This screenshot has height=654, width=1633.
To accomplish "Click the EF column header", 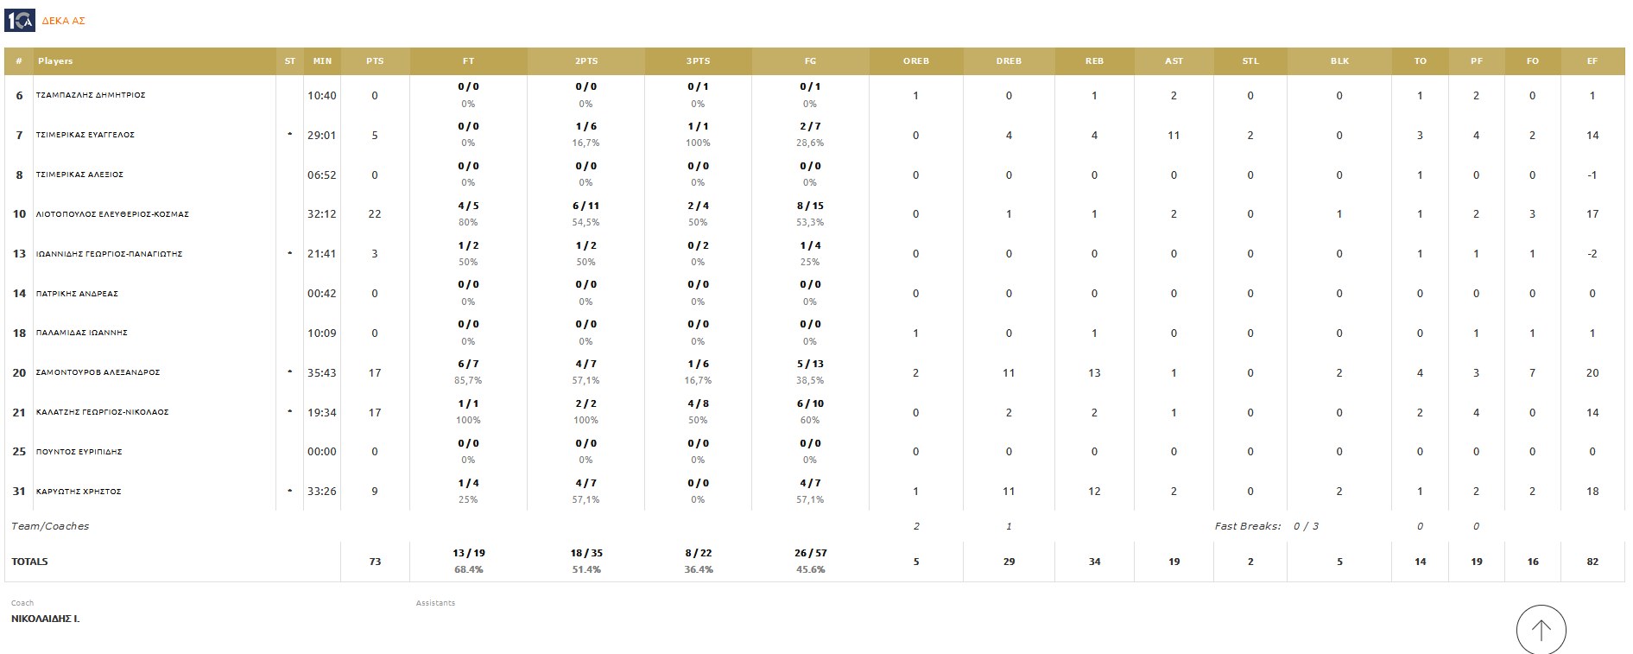I will coord(1592,61).
